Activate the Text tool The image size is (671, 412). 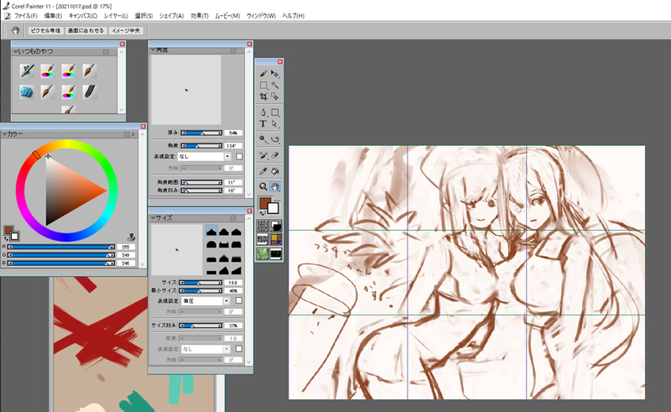coord(263,124)
